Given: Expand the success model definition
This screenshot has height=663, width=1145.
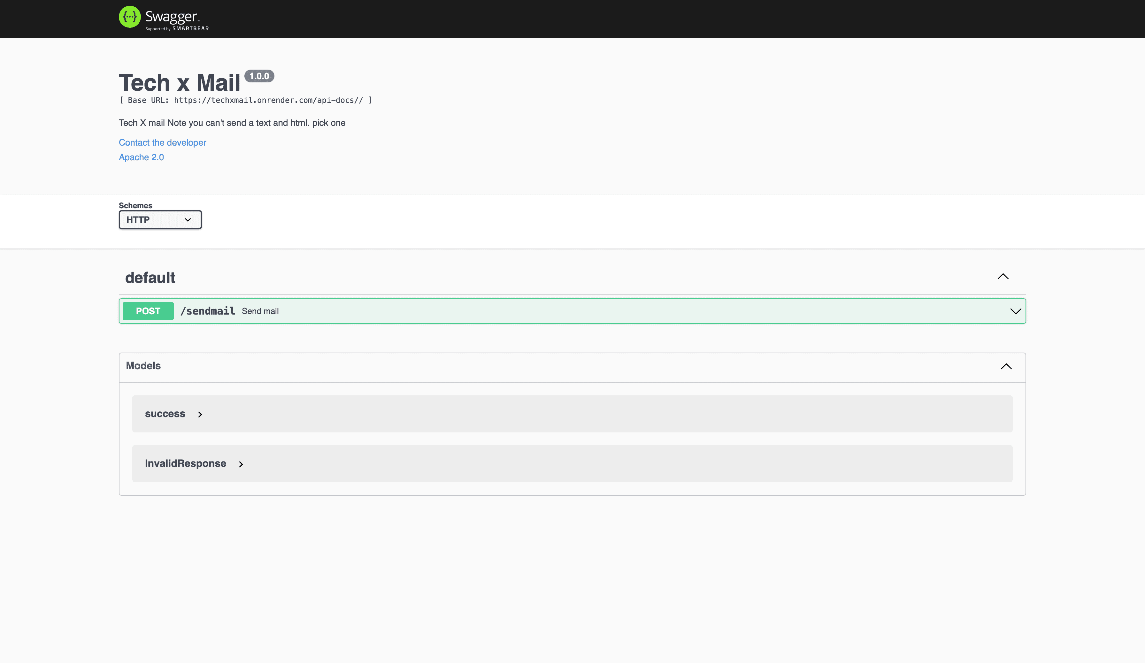Looking at the screenshot, I should [165, 414].
